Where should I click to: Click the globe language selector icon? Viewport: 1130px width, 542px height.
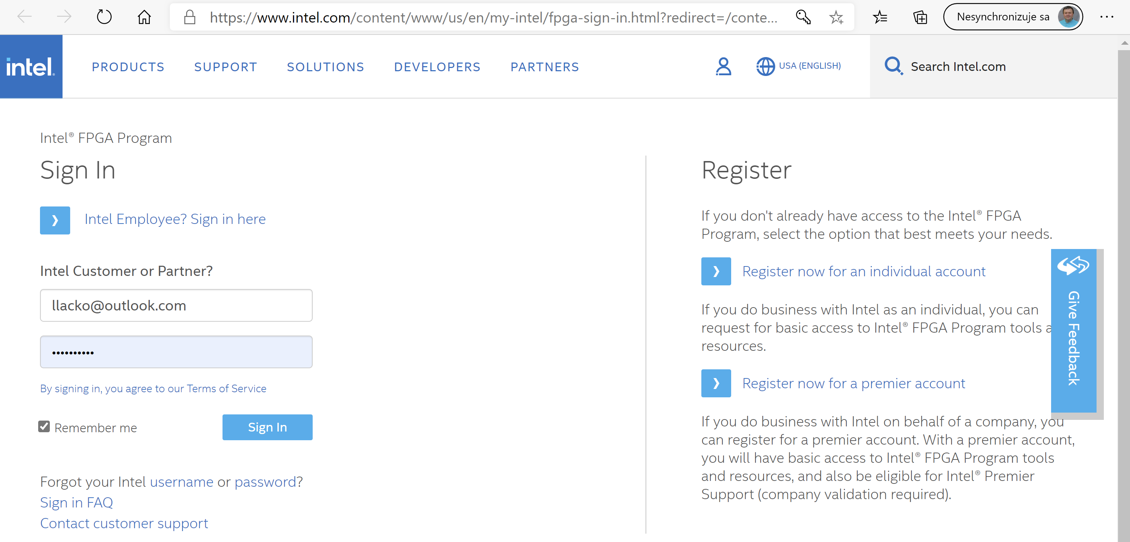(x=765, y=67)
